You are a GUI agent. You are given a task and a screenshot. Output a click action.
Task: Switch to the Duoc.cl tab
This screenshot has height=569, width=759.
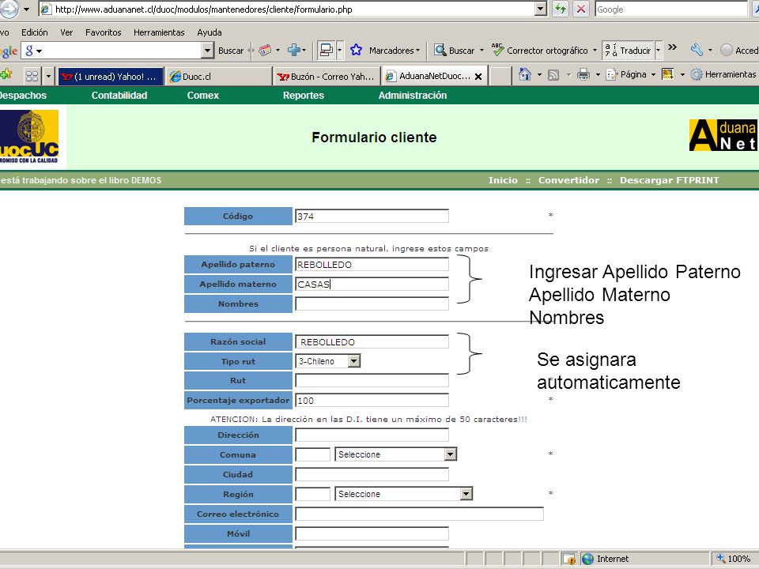[219, 77]
